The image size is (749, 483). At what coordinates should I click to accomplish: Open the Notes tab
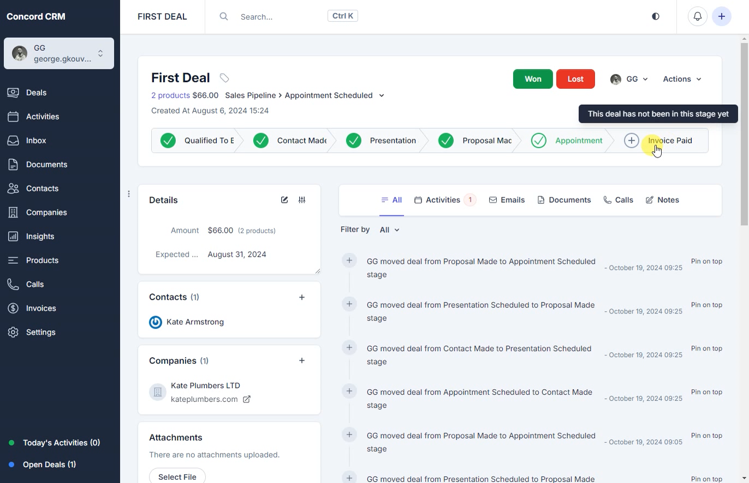[662, 200]
